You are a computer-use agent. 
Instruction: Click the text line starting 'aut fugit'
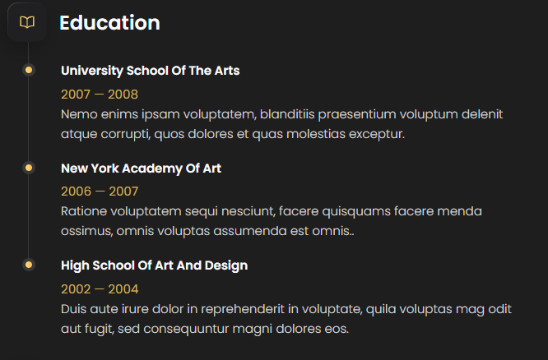click(x=205, y=329)
